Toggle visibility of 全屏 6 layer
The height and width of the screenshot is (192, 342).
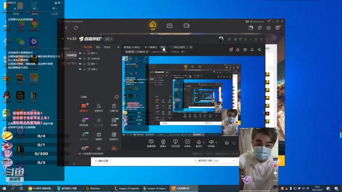pyautogui.click(x=80, y=69)
